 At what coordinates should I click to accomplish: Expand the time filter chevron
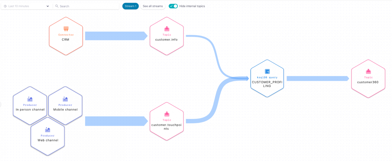[47, 6]
